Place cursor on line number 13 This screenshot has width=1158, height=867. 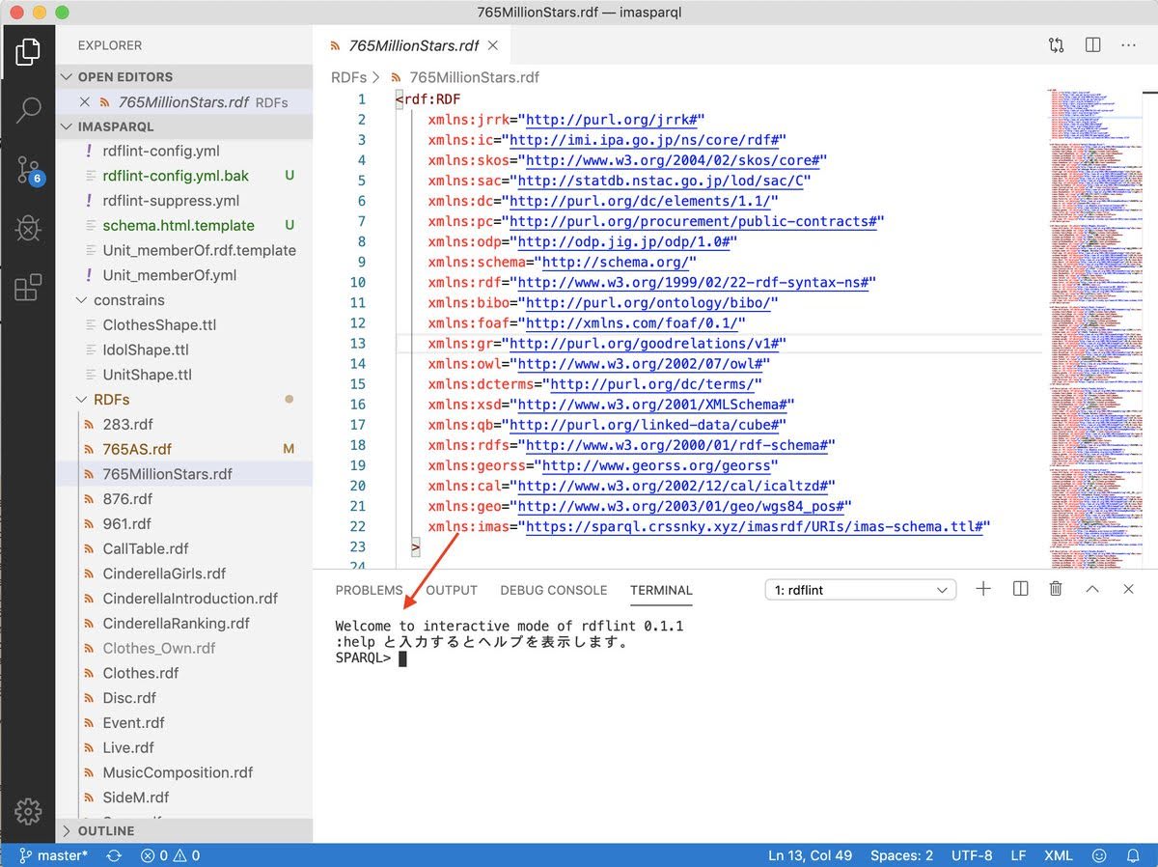pos(357,344)
